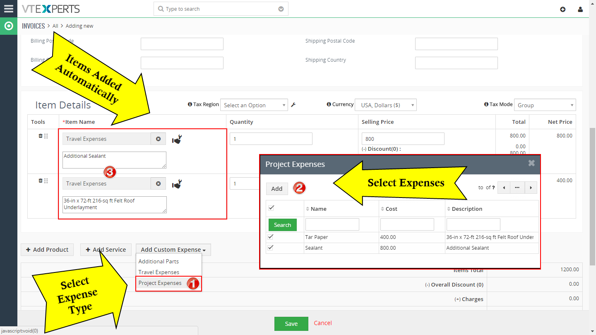Image resolution: width=596 pixels, height=335 pixels.
Task: Grab the drag handle of first item row
Action: point(46,136)
